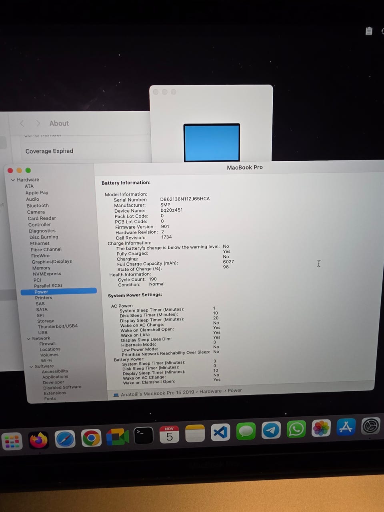Go forward in the About settings window

coord(38,123)
